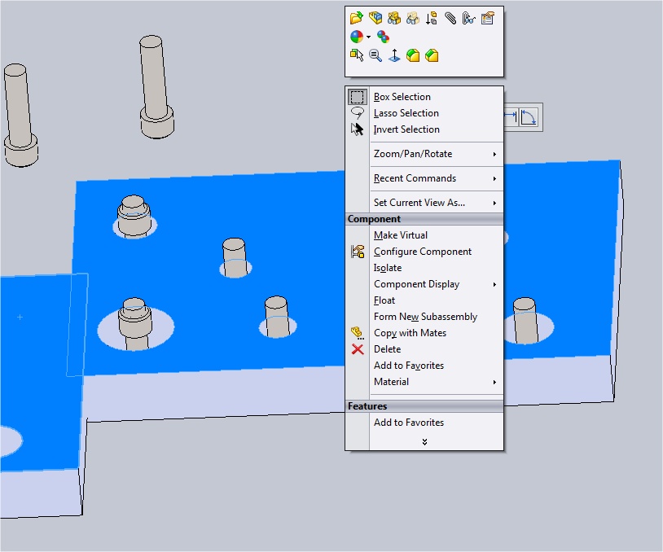Click the Suppress icon with down arrow
This screenshot has width=663, height=552.
point(432,18)
